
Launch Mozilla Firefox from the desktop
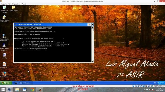click(4, 74)
